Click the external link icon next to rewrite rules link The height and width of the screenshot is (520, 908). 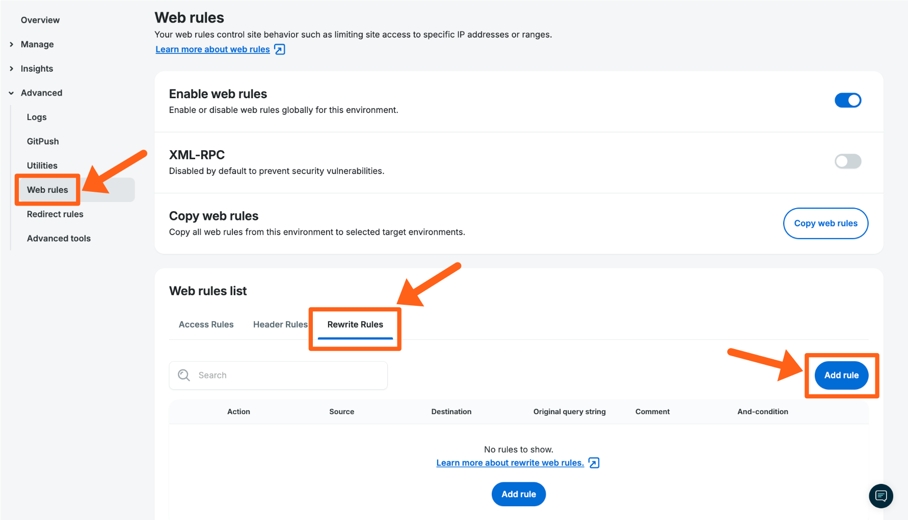(593, 463)
